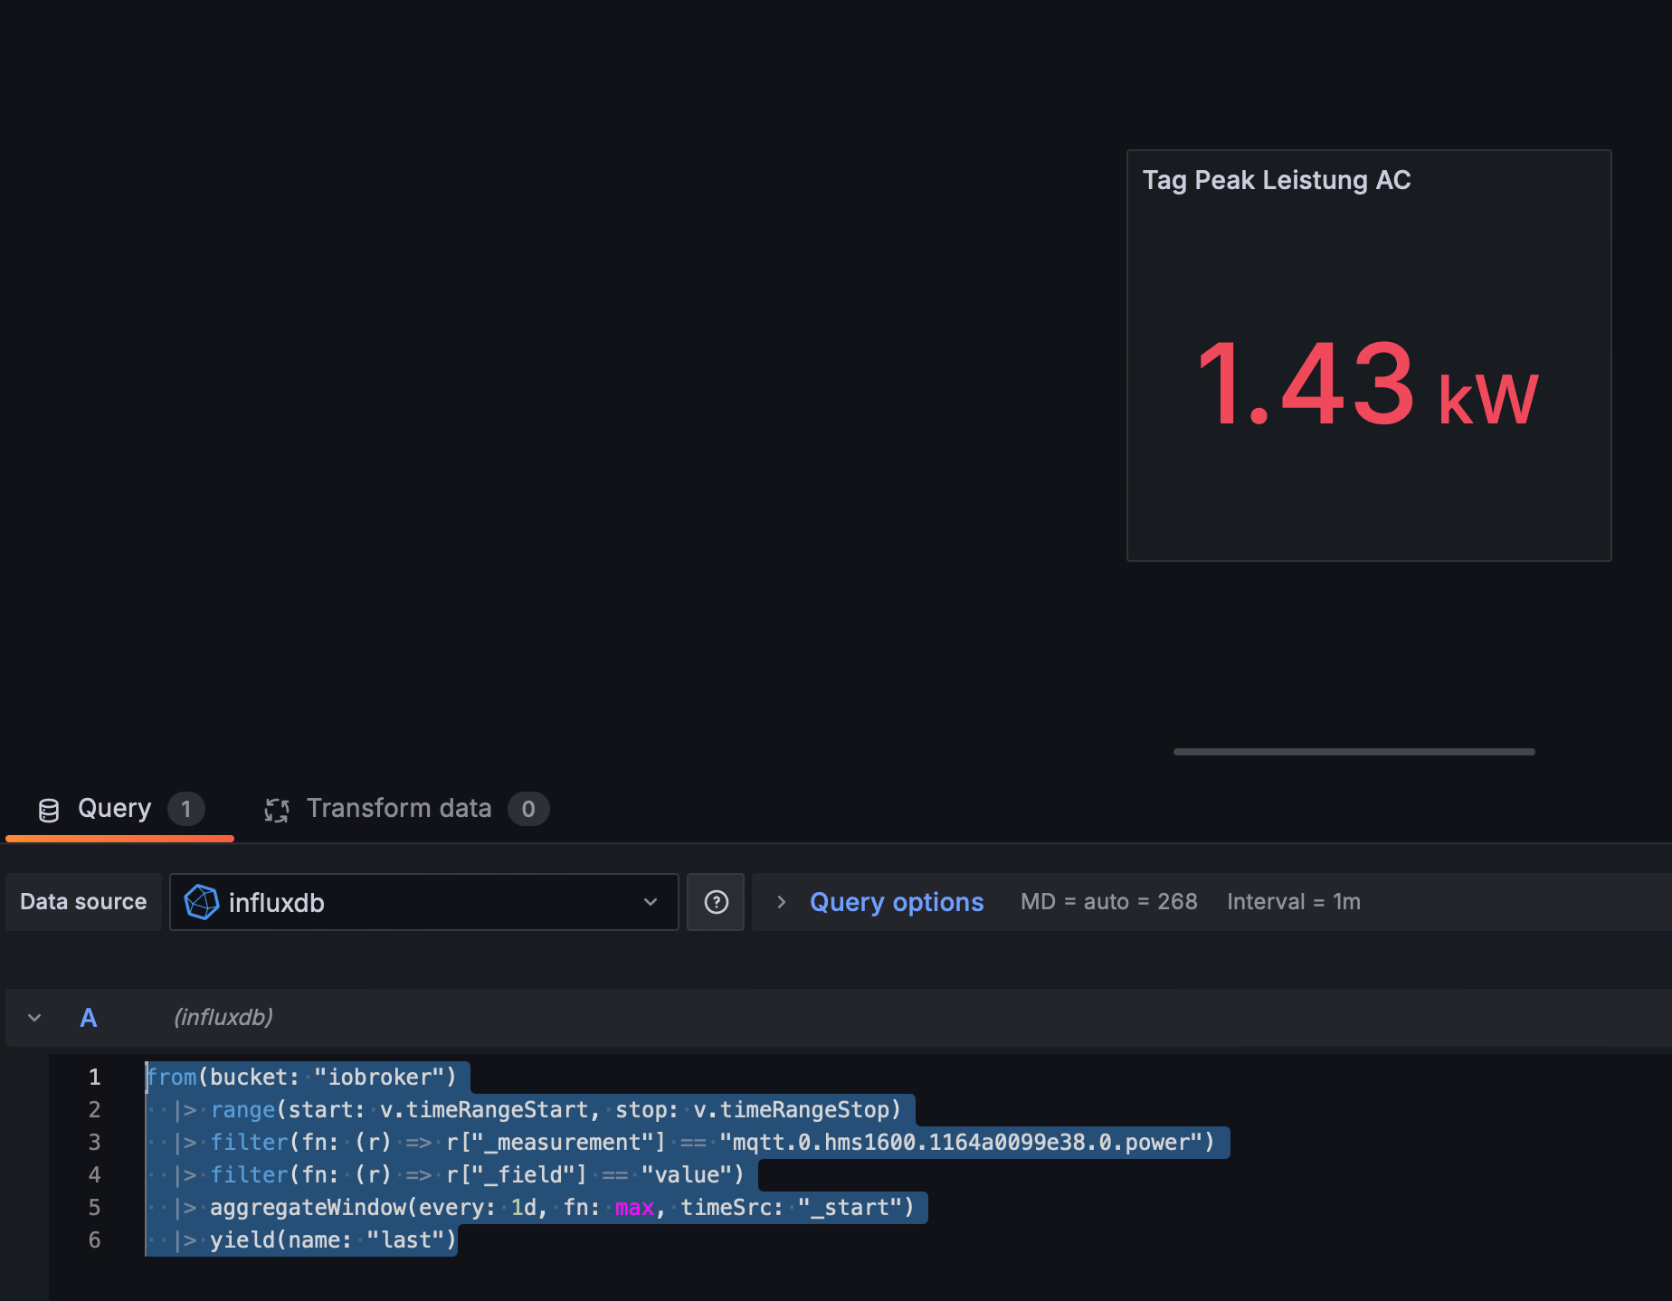Viewport: 1672px width, 1301px height.
Task: Click the max keyword in aggregateWindow
Action: pos(634,1208)
